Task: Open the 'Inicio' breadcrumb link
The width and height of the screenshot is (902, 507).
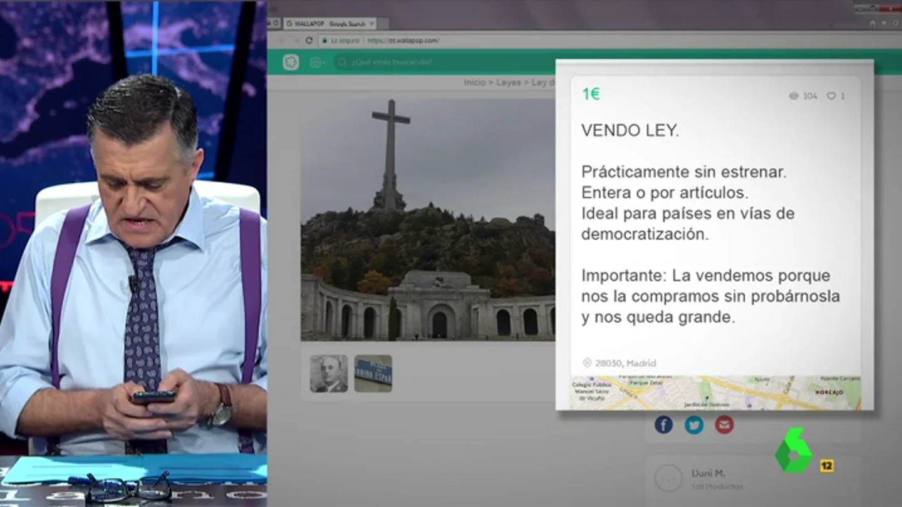Action: click(474, 83)
